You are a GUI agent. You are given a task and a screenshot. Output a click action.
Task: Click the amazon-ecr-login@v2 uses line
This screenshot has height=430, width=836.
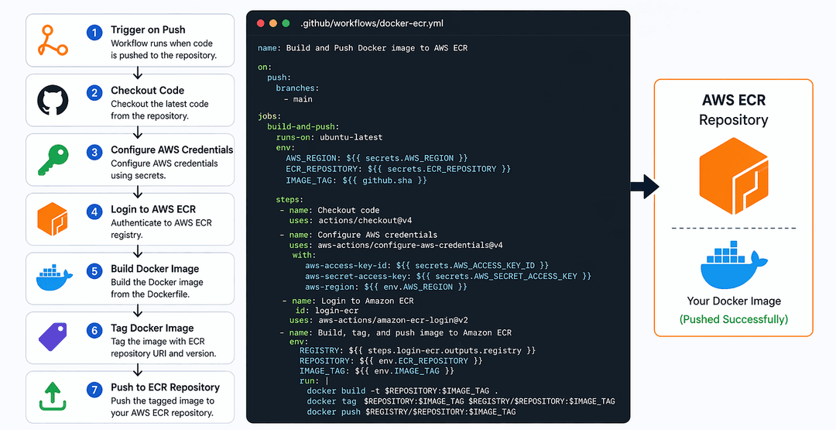pos(379,320)
